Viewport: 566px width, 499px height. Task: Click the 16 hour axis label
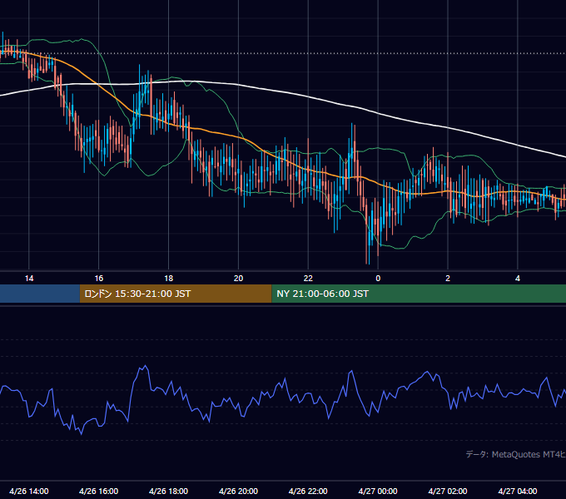pos(98,279)
